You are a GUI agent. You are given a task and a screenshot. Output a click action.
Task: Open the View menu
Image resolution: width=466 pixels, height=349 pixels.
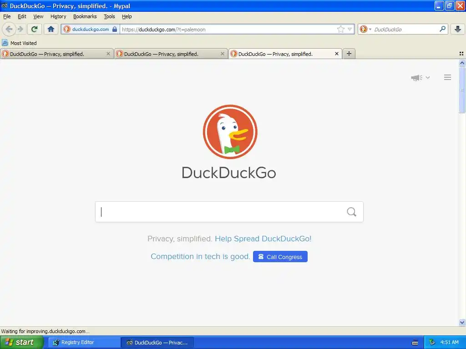tap(38, 16)
